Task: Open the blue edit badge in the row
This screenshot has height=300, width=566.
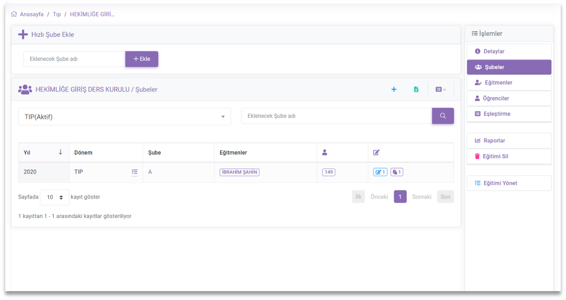Action: pos(380,172)
